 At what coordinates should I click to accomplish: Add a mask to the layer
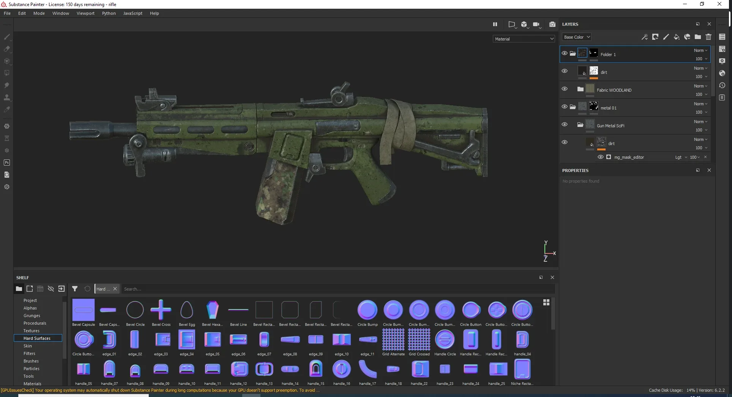pyautogui.click(x=655, y=37)
